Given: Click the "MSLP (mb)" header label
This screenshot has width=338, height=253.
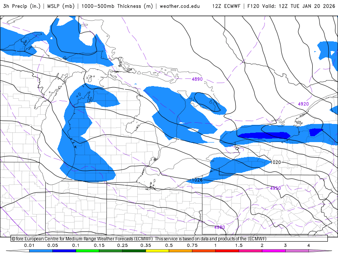Looking at the screenshot, I should tap(61, 6).
